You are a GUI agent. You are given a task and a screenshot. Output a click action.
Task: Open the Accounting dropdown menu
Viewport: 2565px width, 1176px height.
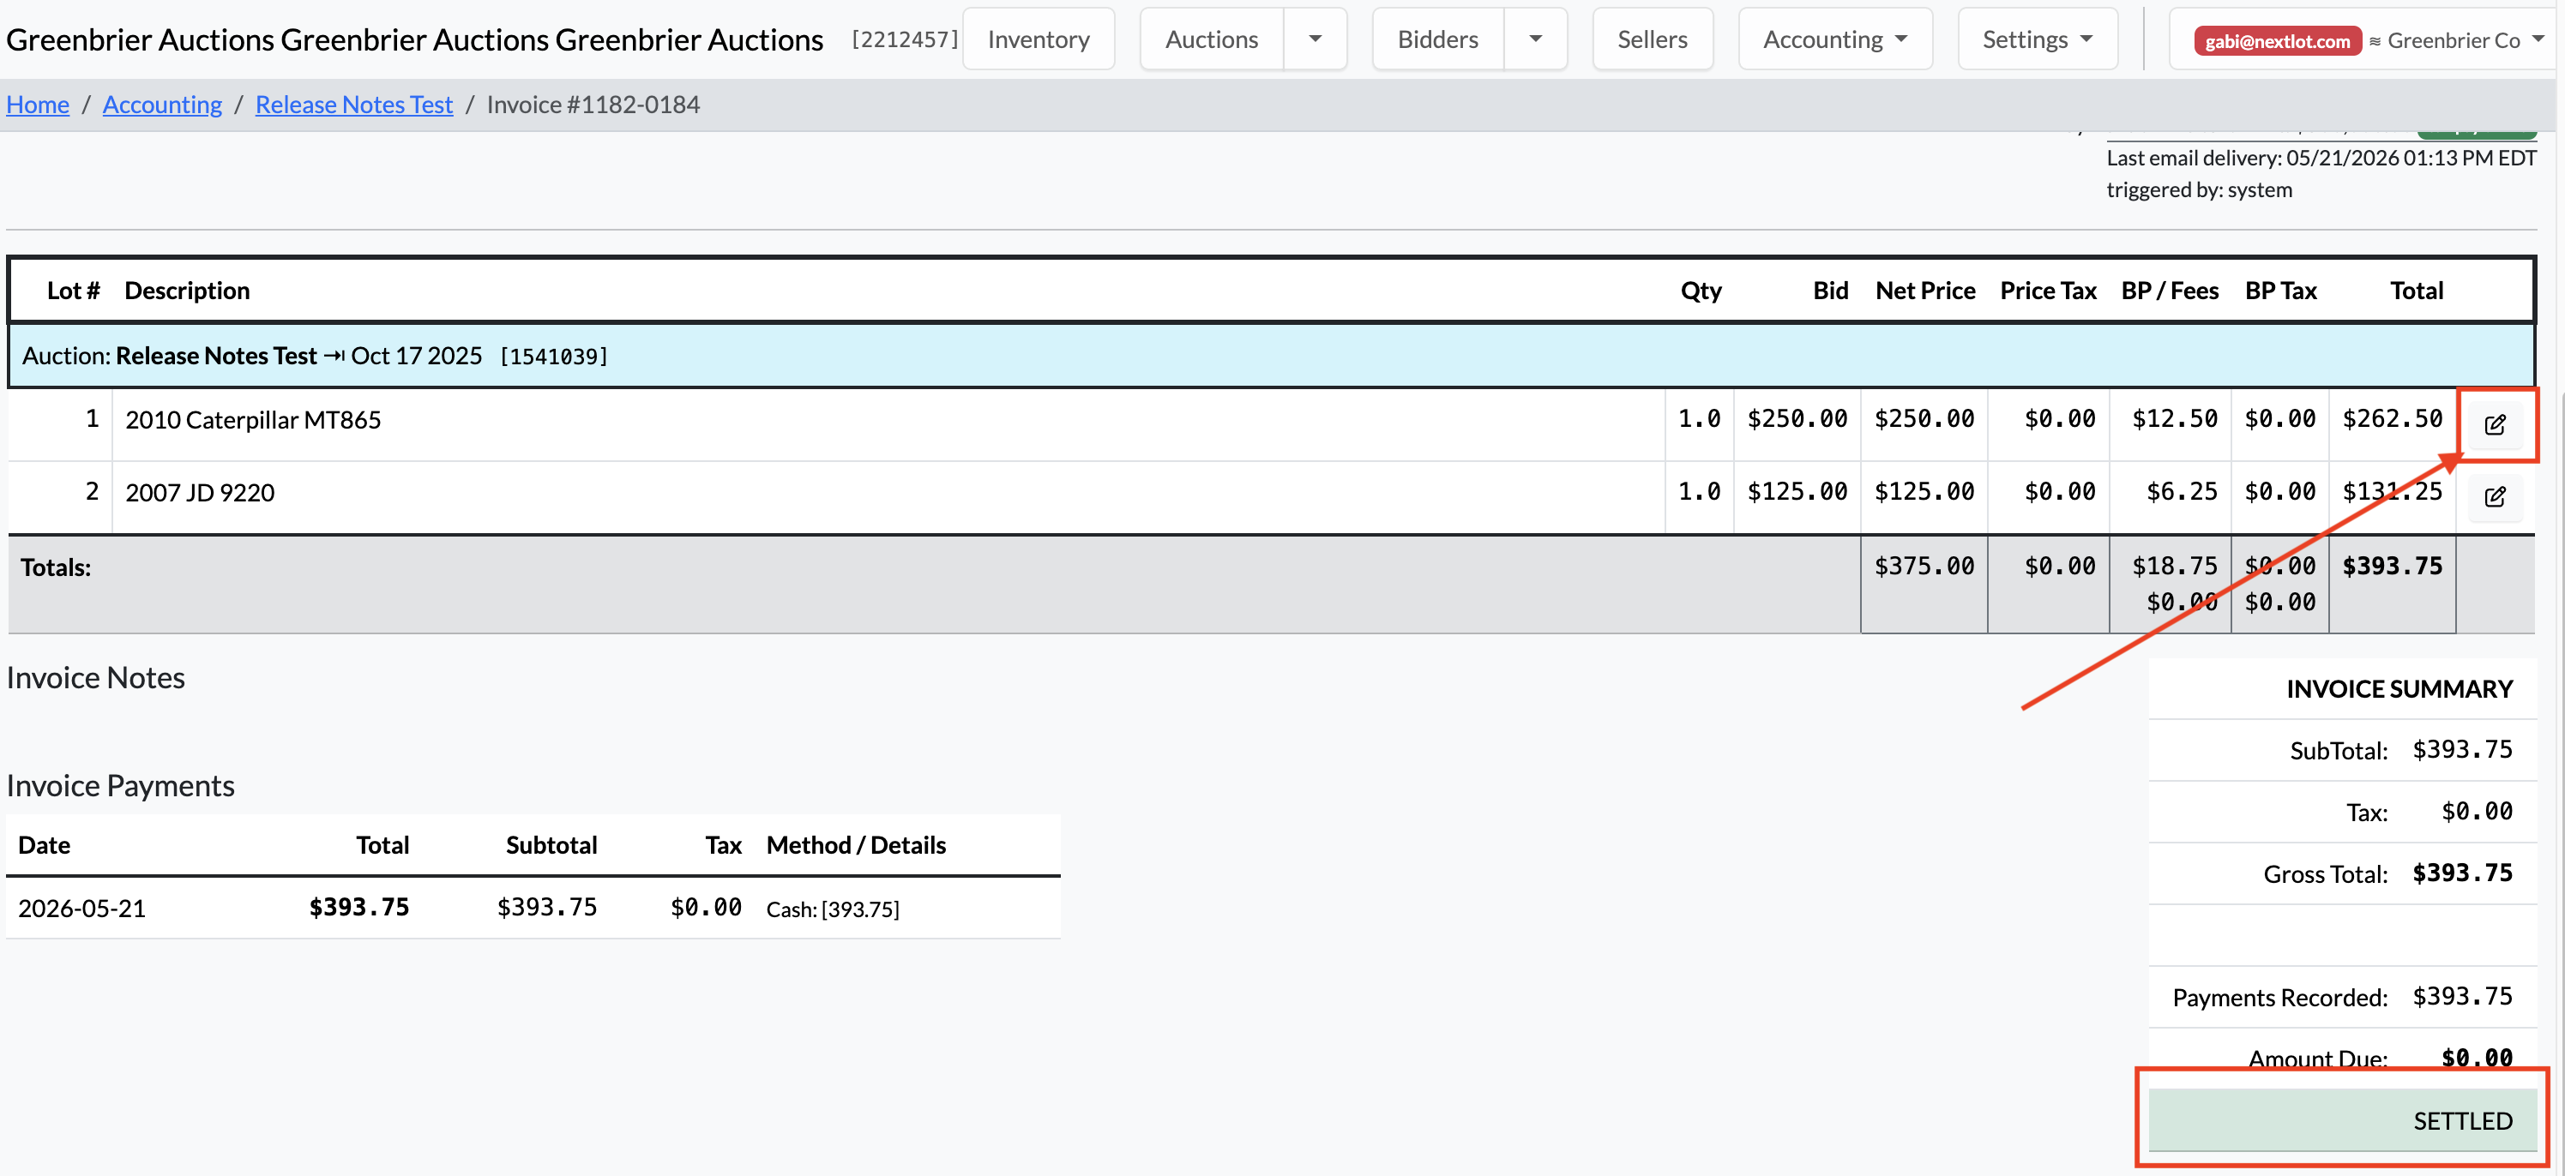click(x=1834, y=39)
